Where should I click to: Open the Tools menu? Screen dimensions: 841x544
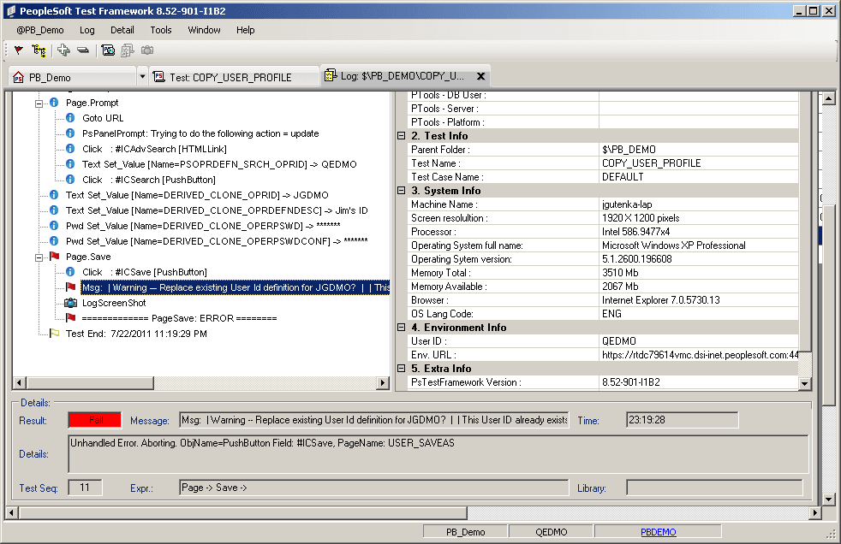point(161,30)
